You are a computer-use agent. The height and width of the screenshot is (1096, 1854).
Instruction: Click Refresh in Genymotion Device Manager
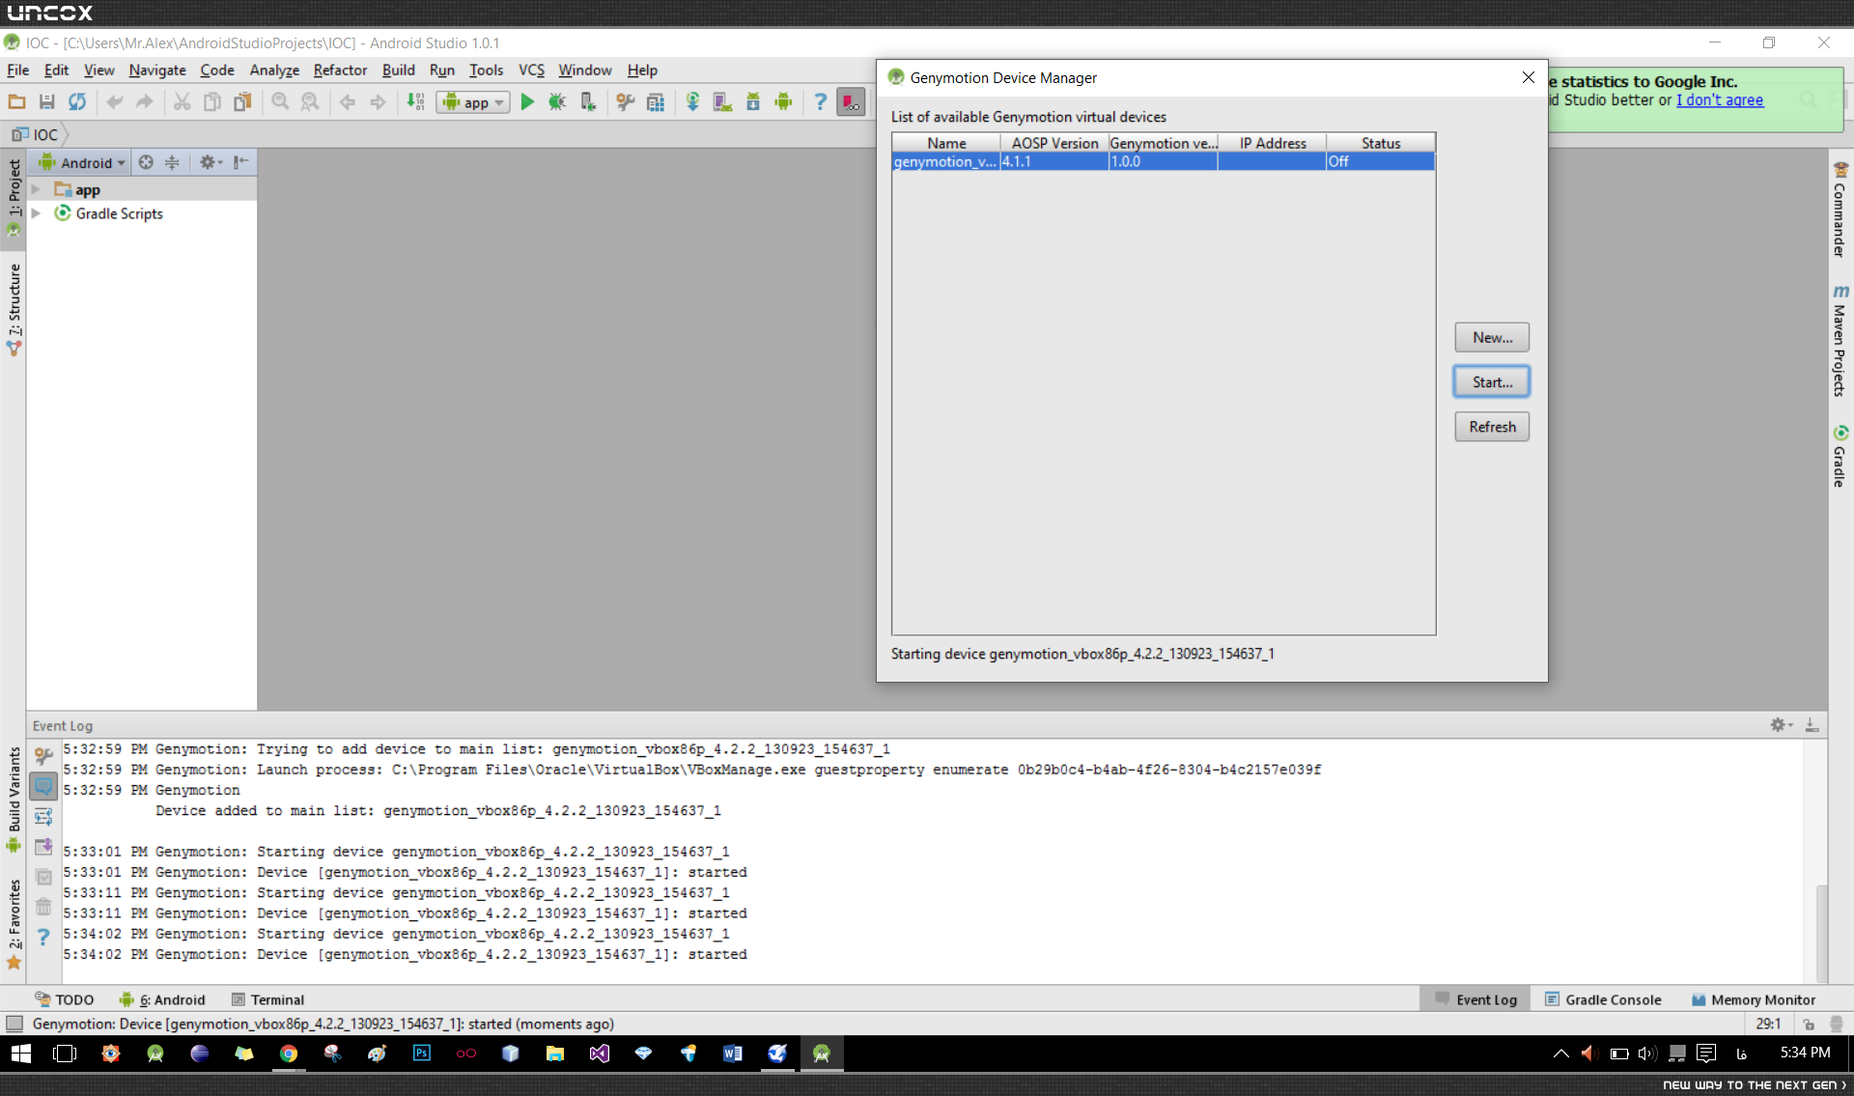pos(1492,427)
